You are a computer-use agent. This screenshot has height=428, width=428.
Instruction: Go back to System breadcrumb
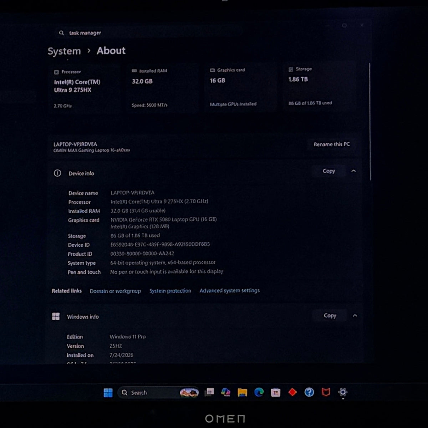coord(64,51)
